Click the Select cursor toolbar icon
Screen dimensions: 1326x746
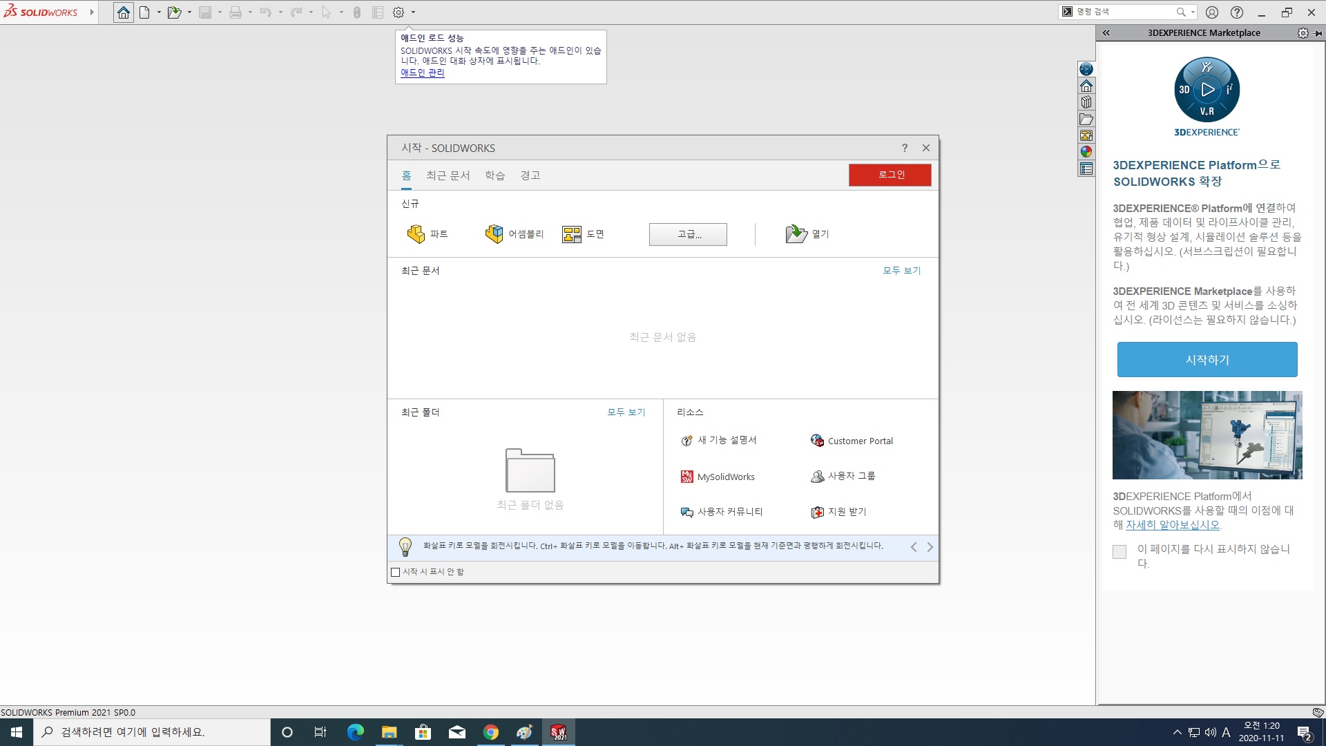click(x=327, y=12)
